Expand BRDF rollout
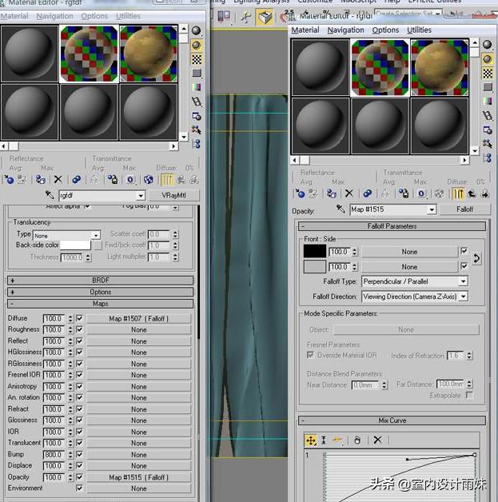The height and width of the screenshot is (502, 498). point(101,281)
